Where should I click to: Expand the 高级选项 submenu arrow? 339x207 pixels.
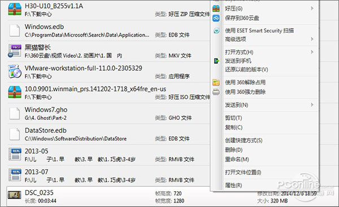[312, 39]
